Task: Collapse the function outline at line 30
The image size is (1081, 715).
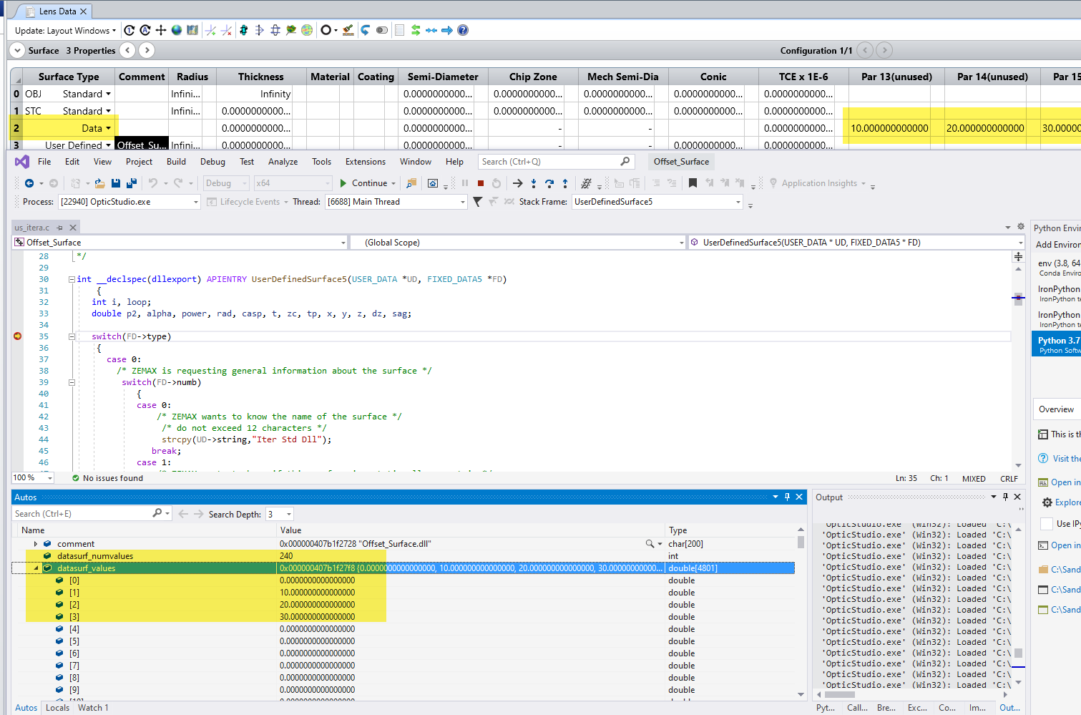Action: [72, 279]
